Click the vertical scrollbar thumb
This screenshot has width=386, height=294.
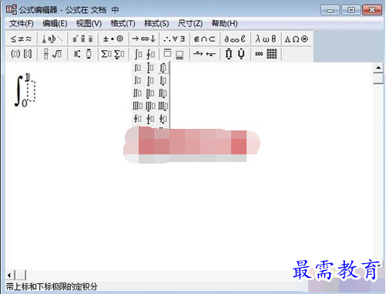coord(378,78)
